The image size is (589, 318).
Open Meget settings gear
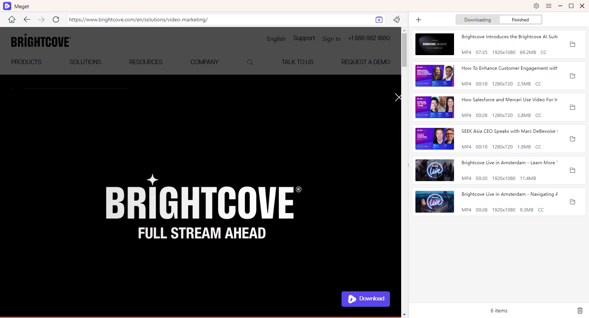coord(537,6)
